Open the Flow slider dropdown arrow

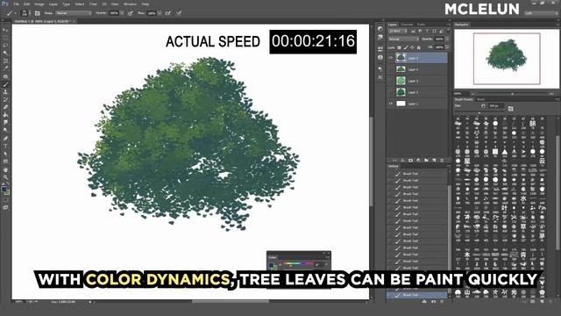(x=160, y=13)
